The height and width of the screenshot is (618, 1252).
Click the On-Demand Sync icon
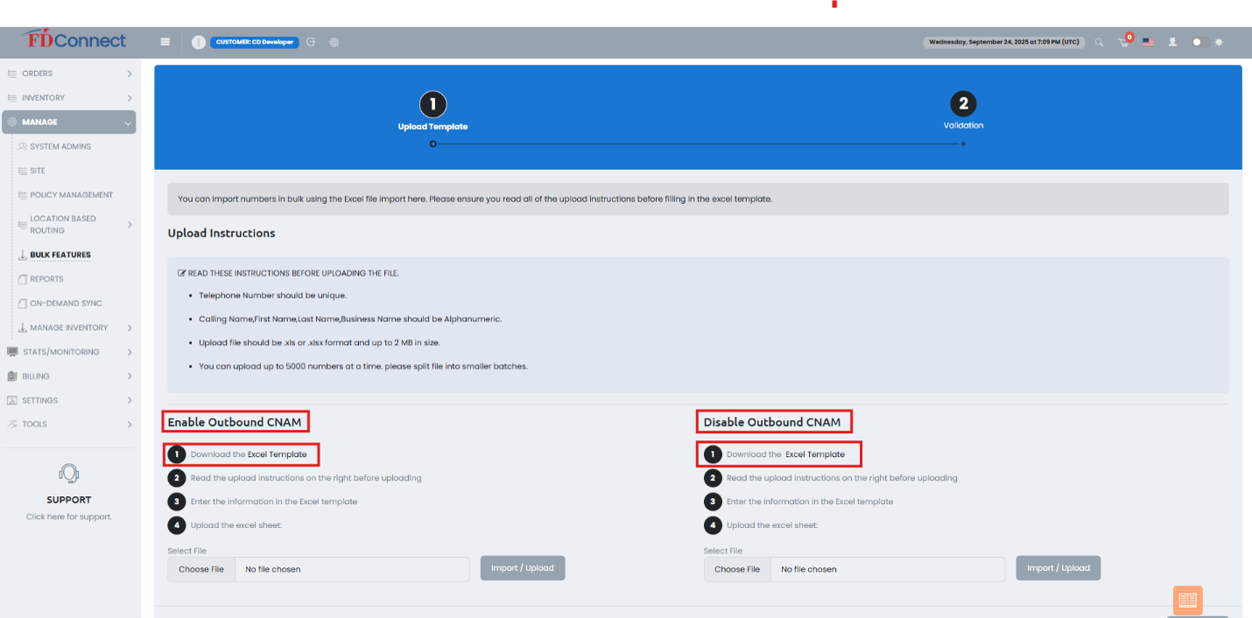click(x=23, y=303)
